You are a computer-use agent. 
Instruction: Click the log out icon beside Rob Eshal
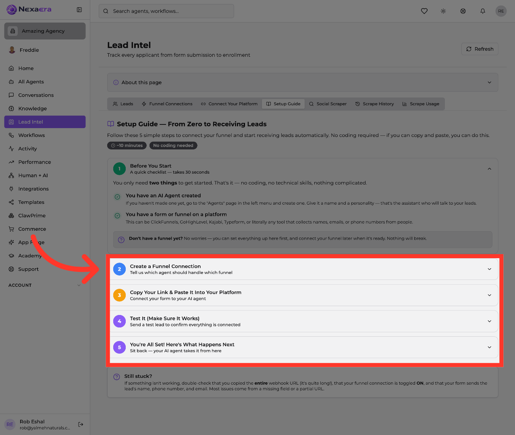click(81, 424)
